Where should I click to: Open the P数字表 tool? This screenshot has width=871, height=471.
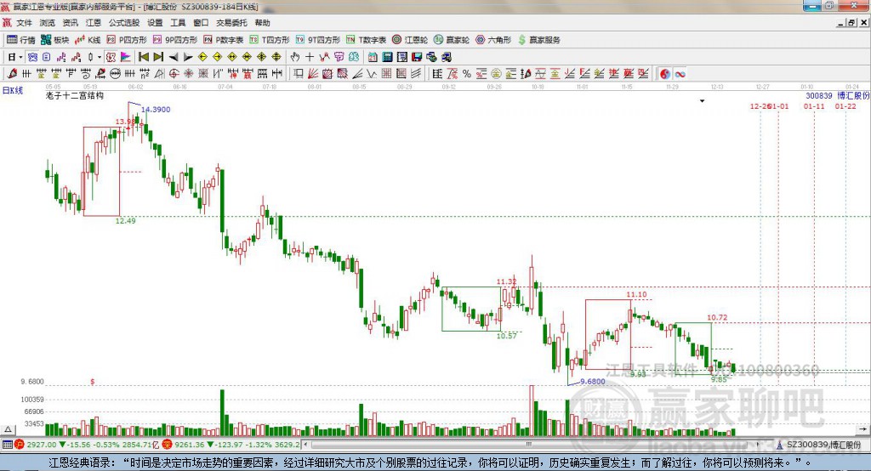tap(224, 40)
